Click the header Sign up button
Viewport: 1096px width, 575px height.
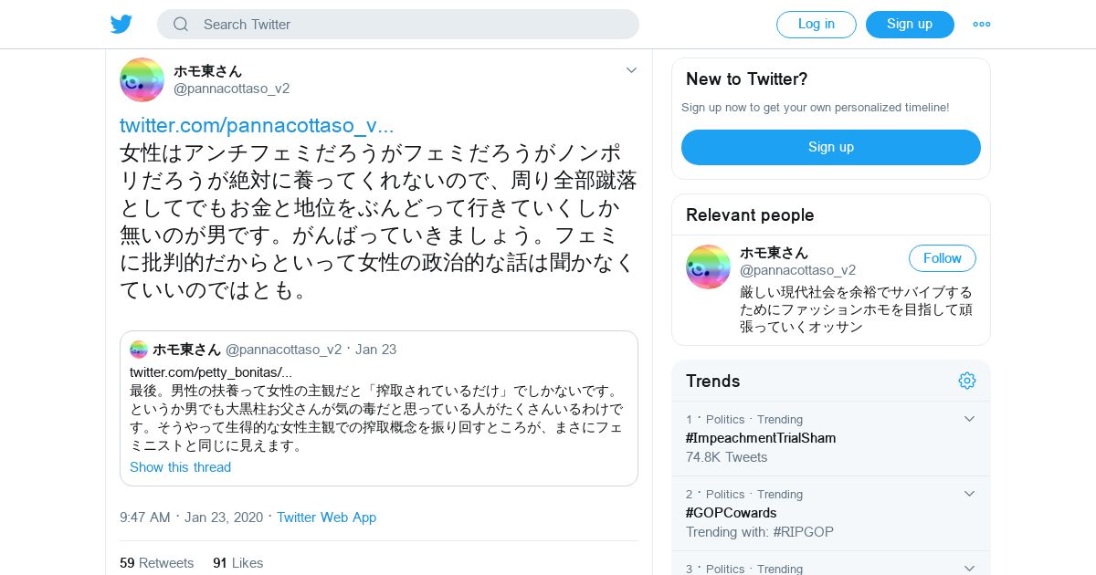point(910,25)
